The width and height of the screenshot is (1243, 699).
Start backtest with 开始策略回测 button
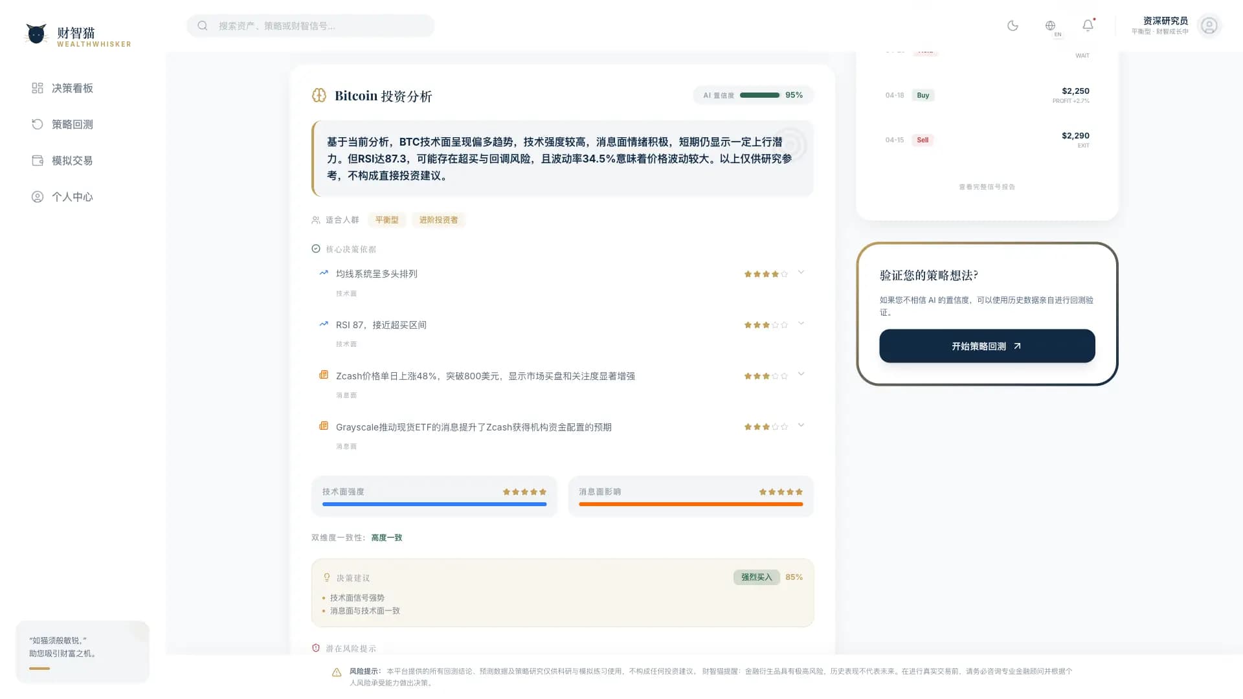[987, 346]
